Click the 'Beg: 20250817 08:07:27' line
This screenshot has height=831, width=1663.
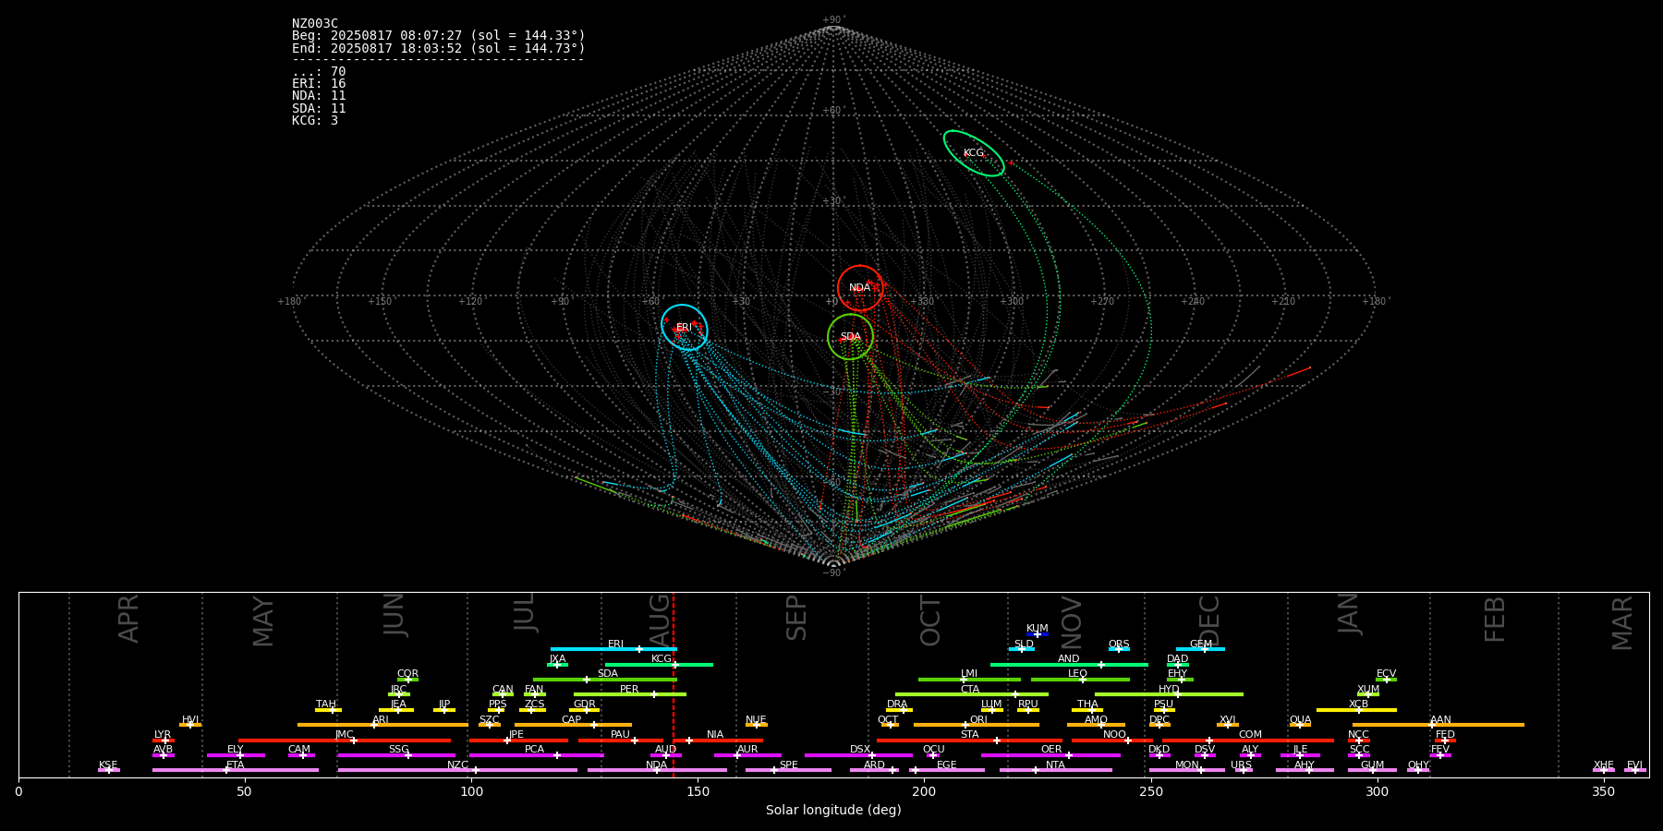pyautogui.click(x=439, y=36)
